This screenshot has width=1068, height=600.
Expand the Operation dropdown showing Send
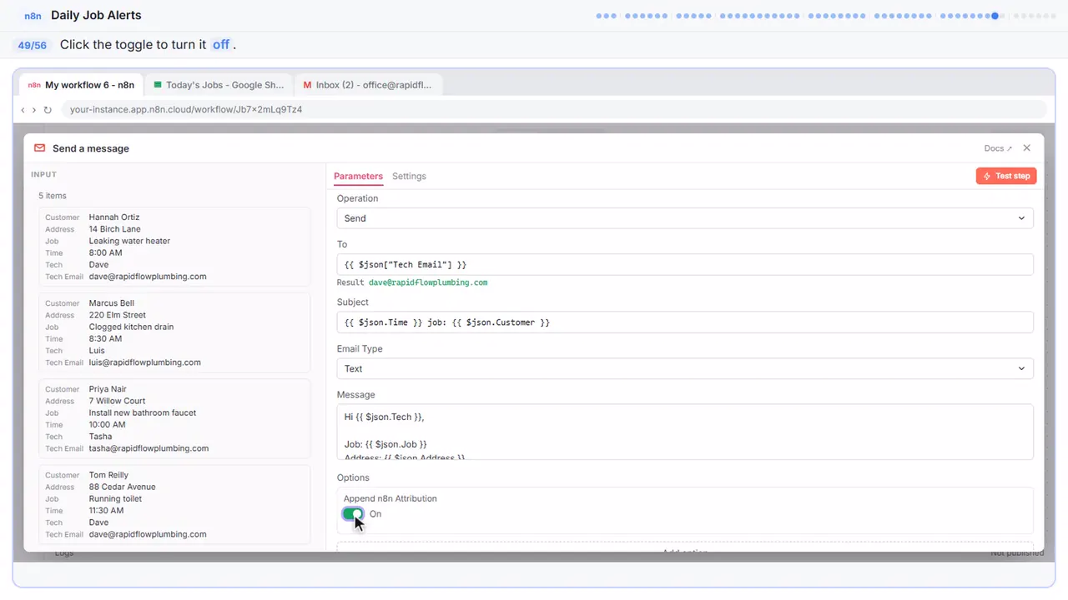click(x=685, y=218)
